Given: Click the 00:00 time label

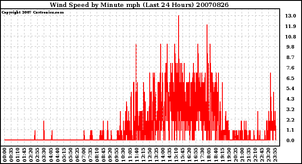Looking at the screenshot, I should [5, 155].
